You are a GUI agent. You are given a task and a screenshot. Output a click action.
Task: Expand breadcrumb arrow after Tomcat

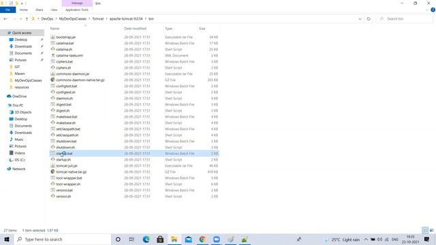107,19
